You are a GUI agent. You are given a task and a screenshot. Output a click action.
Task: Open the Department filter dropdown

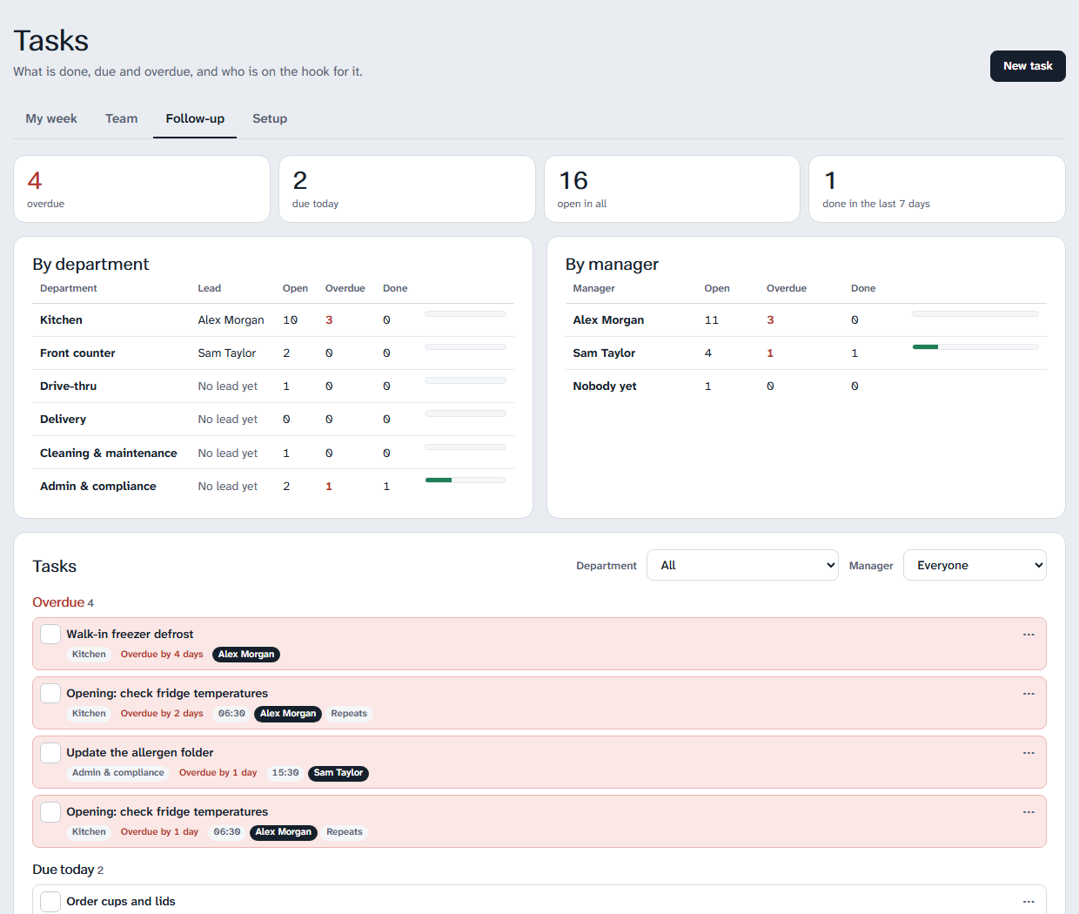click(x=742, y=565)
